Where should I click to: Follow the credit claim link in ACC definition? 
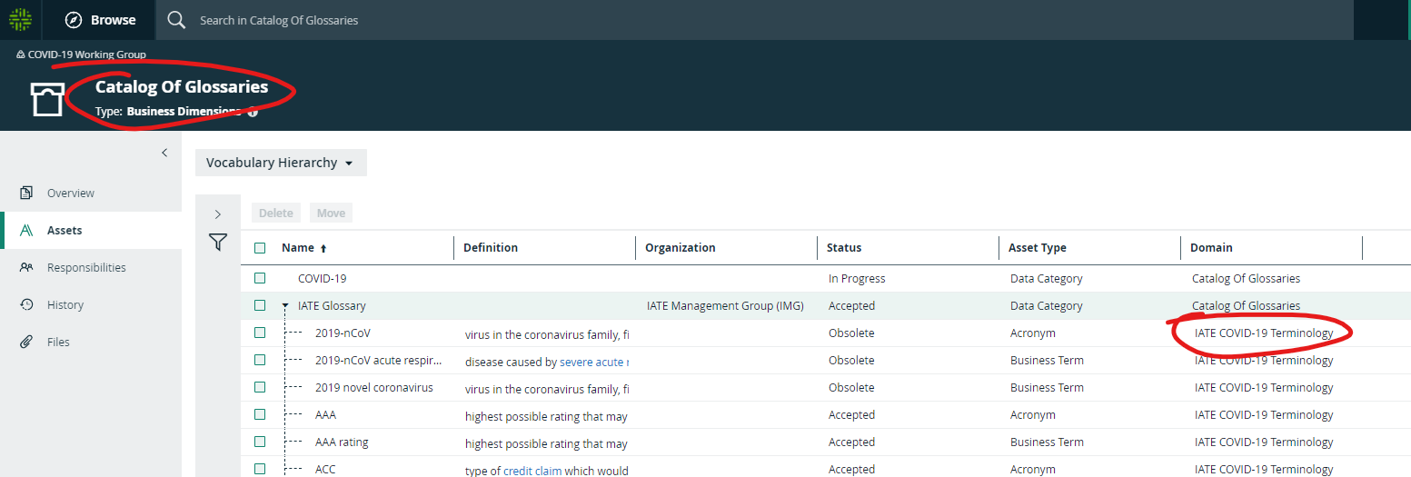pyautogui.click(x=532, y=471)
